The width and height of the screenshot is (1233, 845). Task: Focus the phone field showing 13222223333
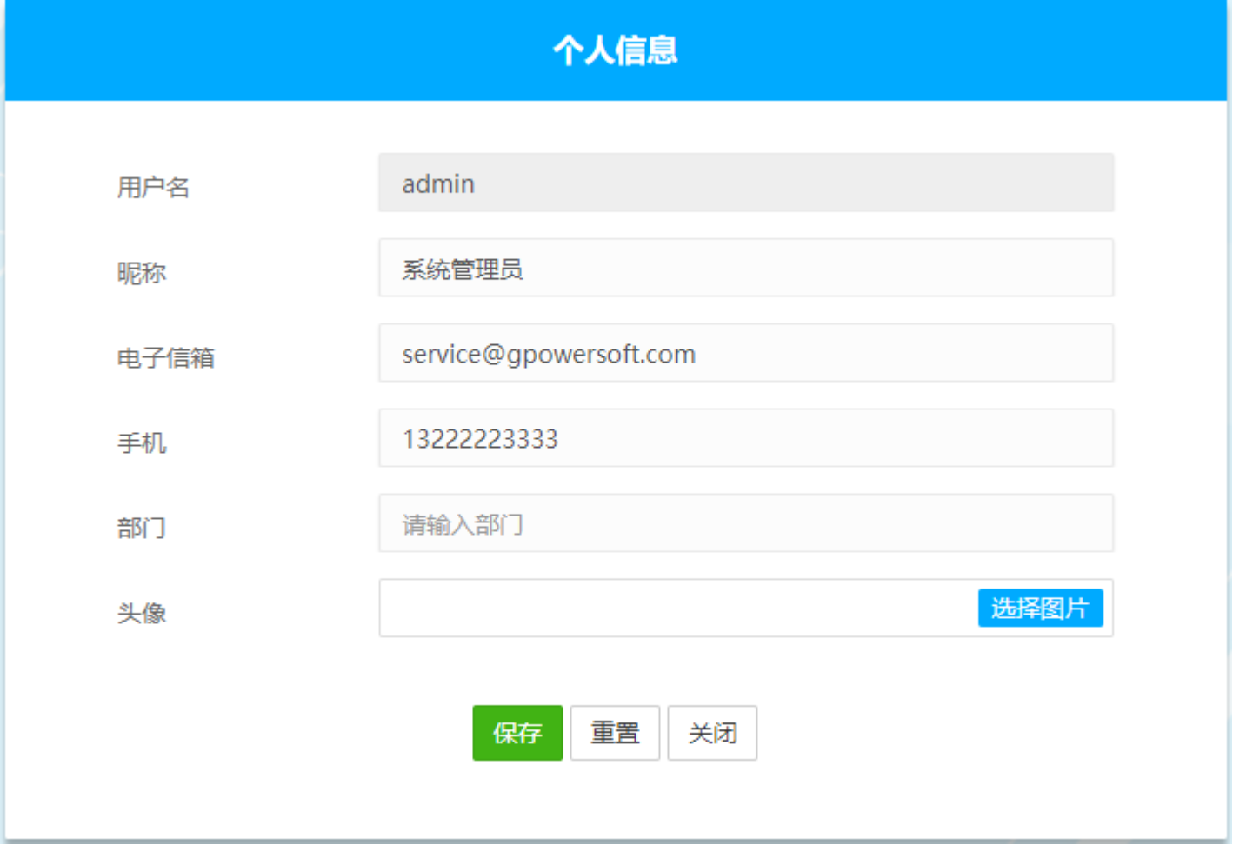click(x=745, y=439)
